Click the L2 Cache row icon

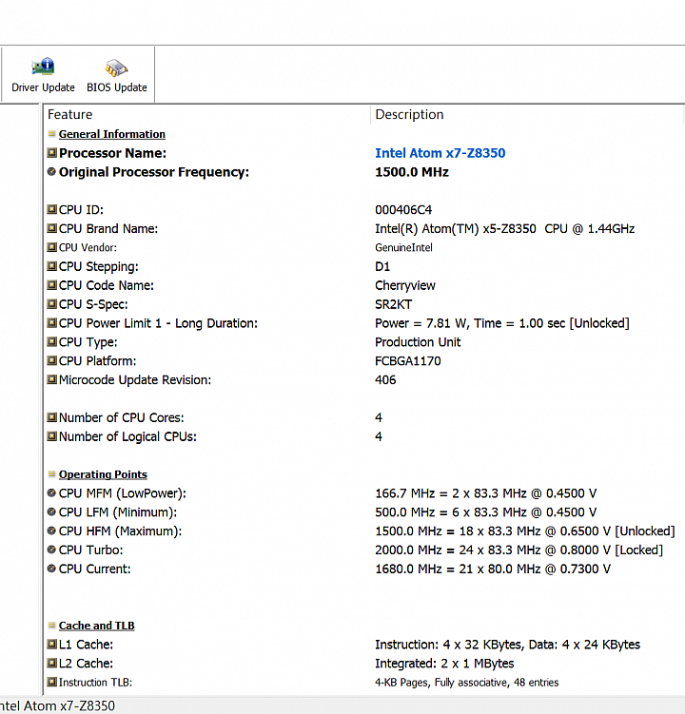(52, 663)
